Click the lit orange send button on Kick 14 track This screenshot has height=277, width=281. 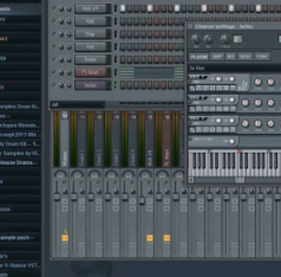[150, 238]
